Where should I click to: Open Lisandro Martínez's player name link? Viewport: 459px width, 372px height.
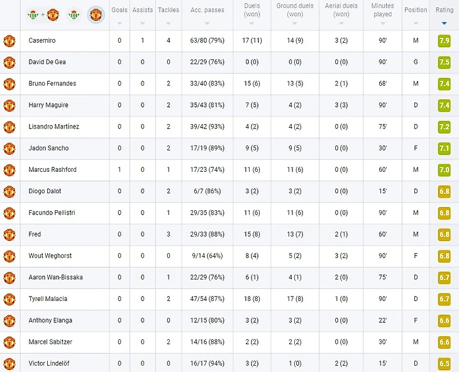[x=53, y=127]
